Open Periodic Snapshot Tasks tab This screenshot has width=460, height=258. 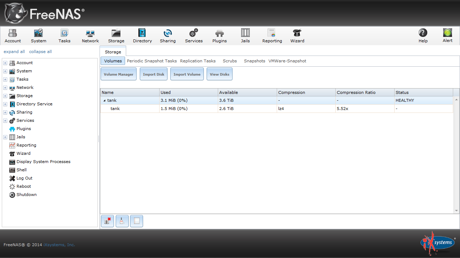[152, 61]
